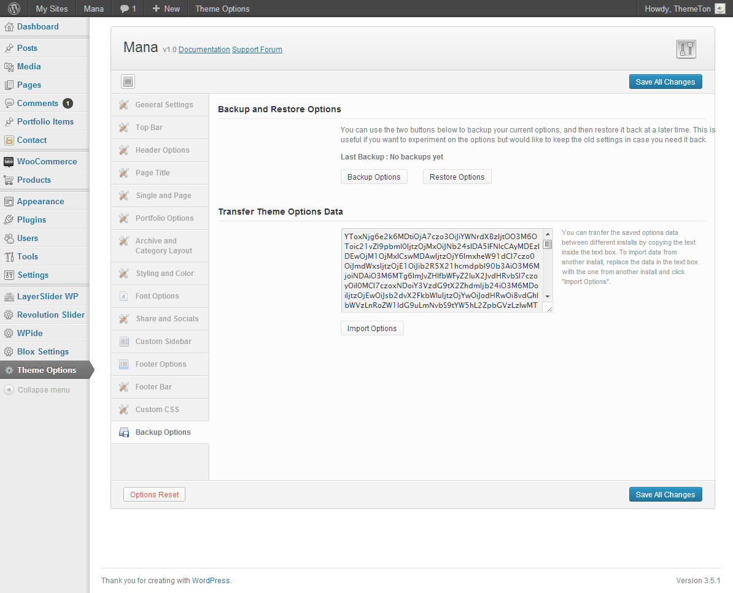Click inside the transfer options data textbox
The height and width of the screenshot is (593, 733).
[x=441, y=270]
